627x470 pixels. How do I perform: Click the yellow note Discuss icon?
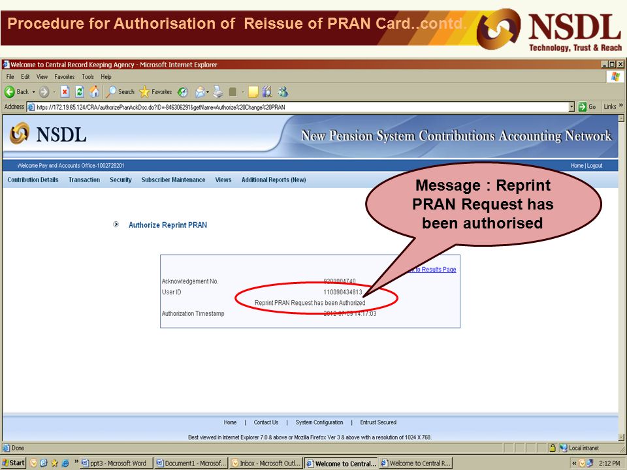click(253, 92)
